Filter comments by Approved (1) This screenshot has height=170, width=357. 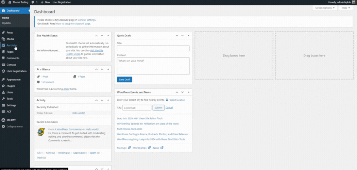(x=80, y=153)
